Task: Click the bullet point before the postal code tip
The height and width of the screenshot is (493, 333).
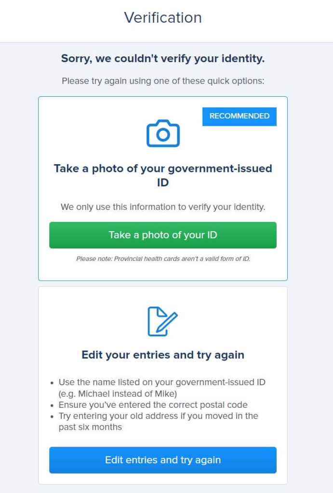Action: (52, 405)
